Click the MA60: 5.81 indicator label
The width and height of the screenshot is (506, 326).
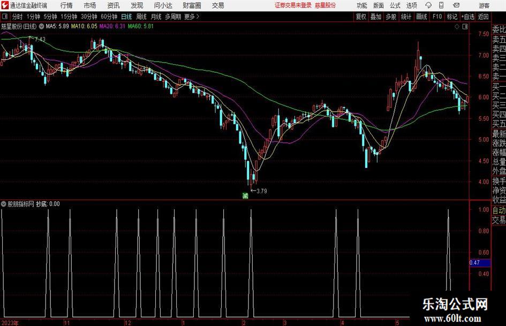tap(140, 26)
